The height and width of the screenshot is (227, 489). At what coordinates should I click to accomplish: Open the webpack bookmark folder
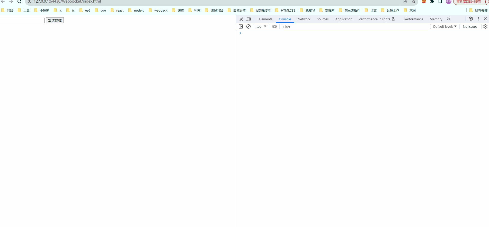point(158,10)
